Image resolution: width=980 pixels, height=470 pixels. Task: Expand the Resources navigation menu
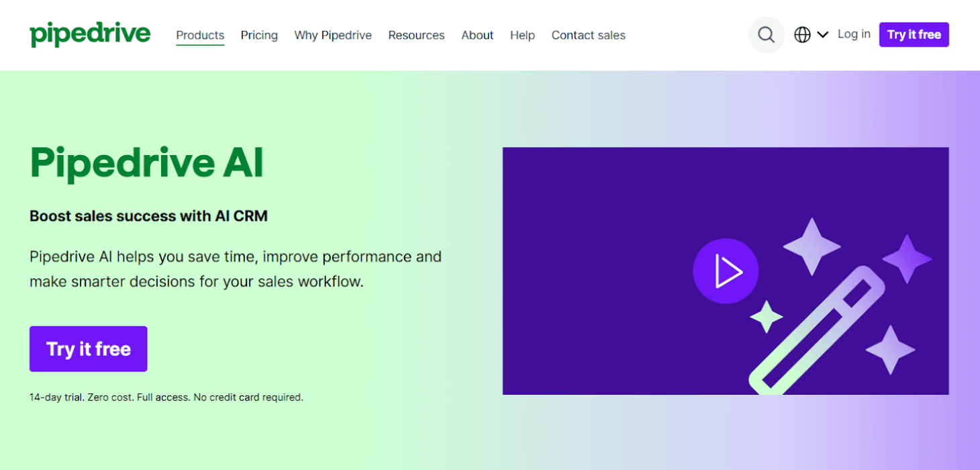pyautogui.click(x=416, y=35)
